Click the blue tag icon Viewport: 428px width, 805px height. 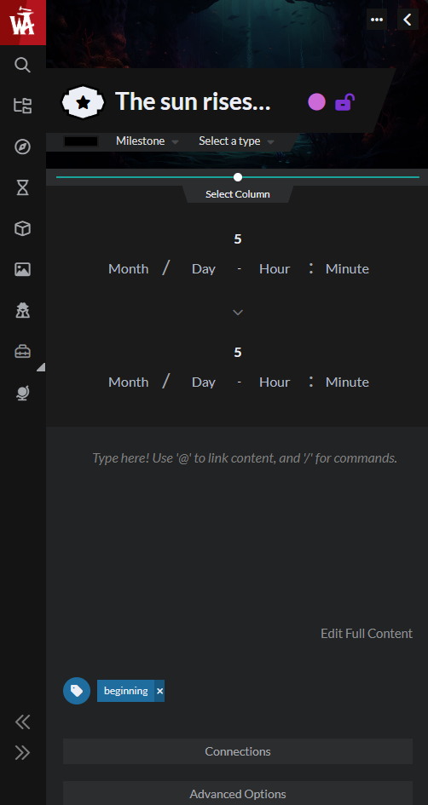(x=77, y=691)
